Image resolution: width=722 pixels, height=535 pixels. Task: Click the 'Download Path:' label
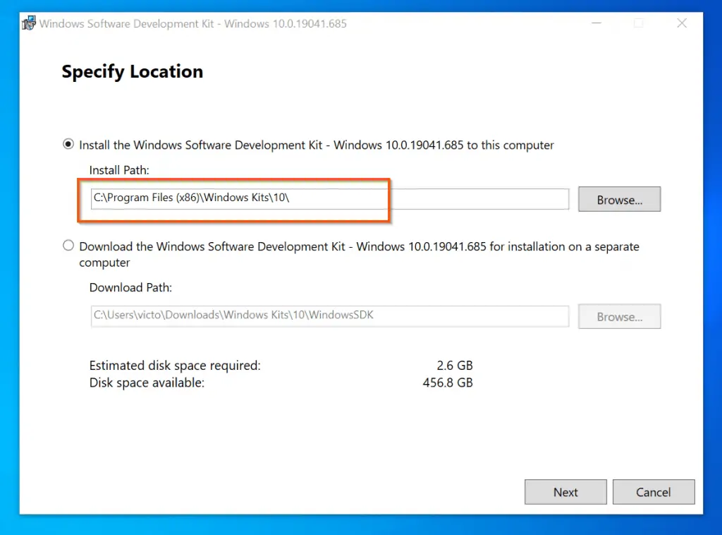click(x=130, y=287)
